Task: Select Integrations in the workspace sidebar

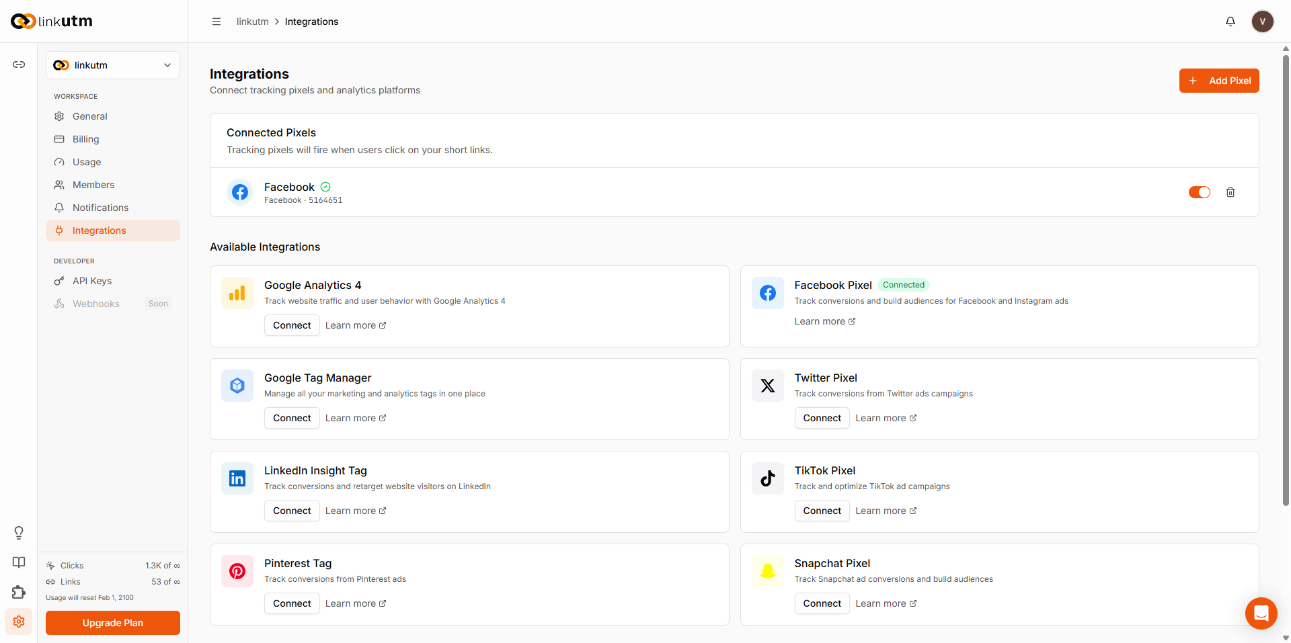Action: (113, 230)
